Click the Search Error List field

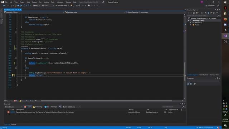(172, 107)
